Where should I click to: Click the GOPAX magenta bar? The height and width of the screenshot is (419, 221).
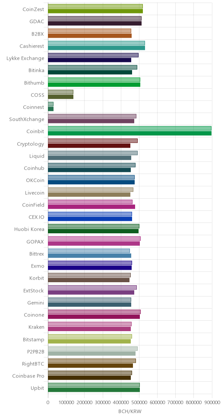click(x=94, y=243)
